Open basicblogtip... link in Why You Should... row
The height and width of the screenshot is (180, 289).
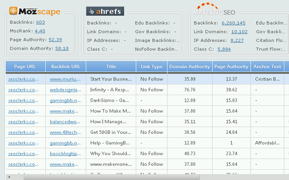pos(65,154)
